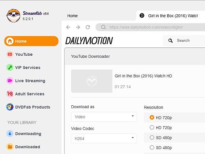Choose the second HD 720p option

tap(152, 127)
